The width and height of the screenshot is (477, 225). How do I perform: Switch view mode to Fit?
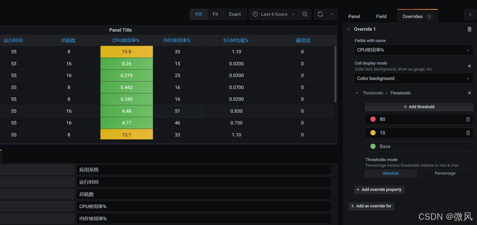pos(215,14)
